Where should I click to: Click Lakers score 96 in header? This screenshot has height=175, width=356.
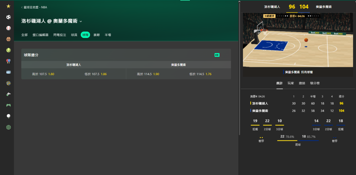point(292,7)
